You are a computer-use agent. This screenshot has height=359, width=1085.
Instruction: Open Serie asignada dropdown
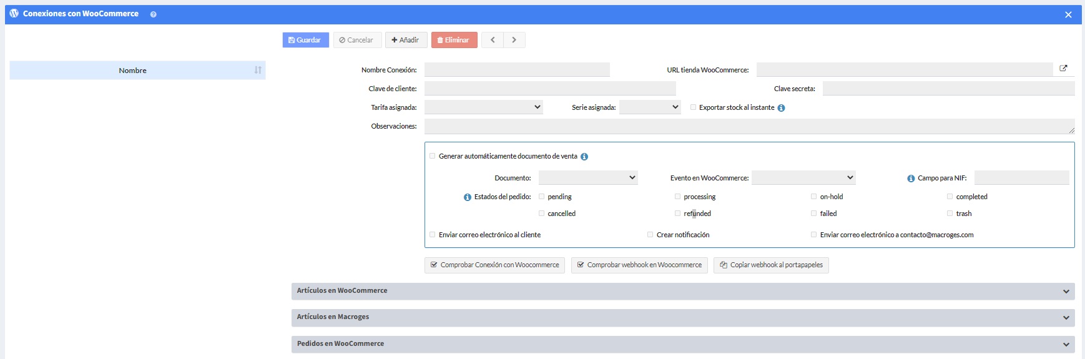click(x=650, y=107)
